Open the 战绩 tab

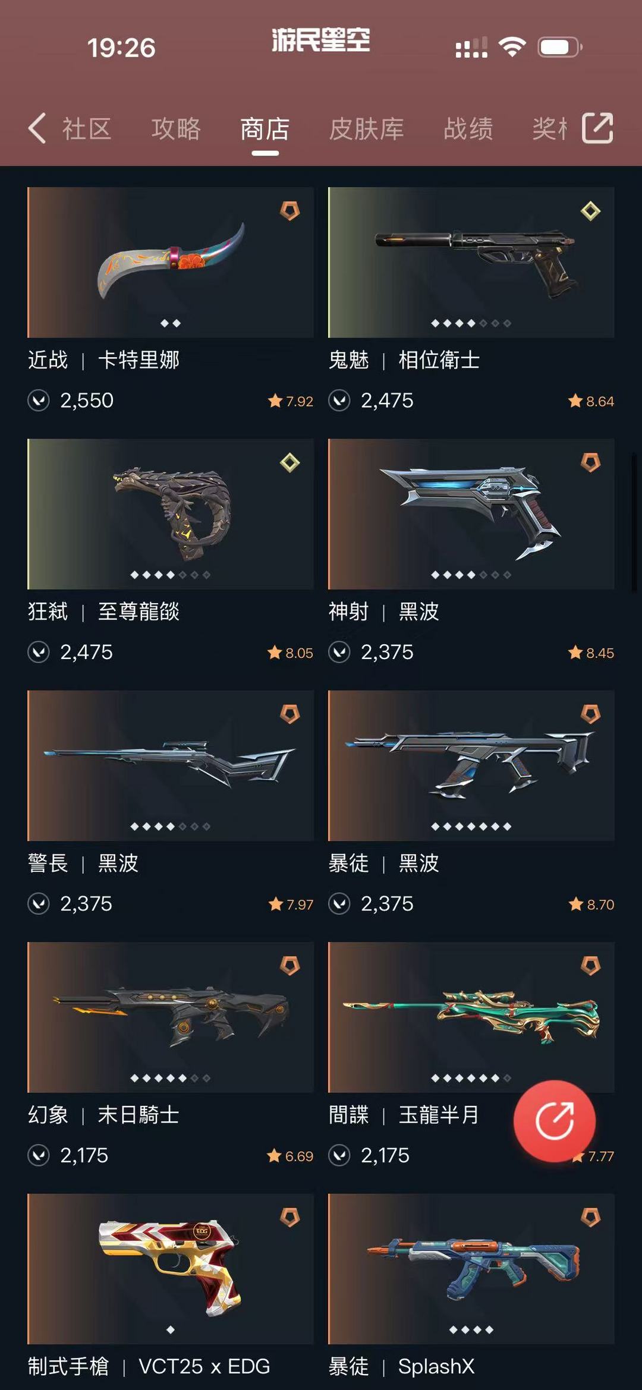468,128
